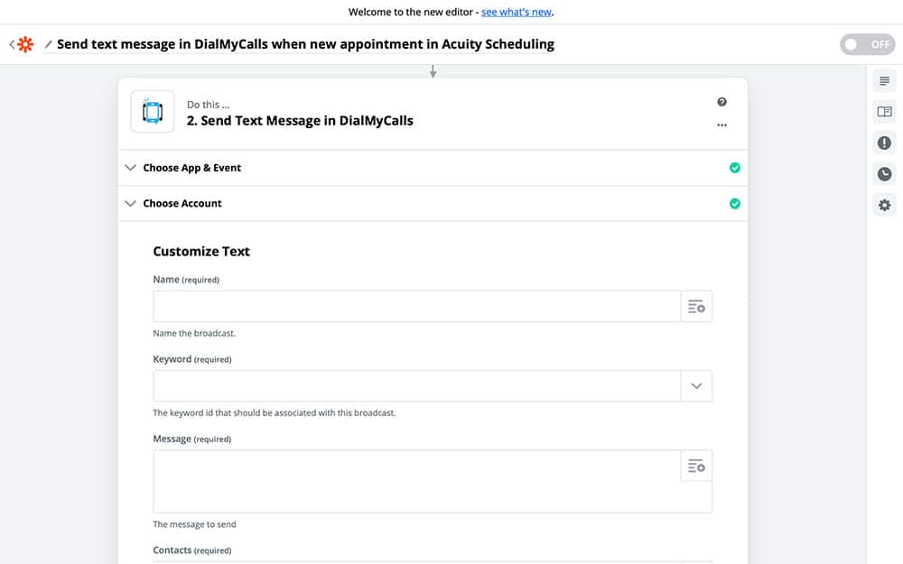
Task: Click the pencil edit icon beside Zap title
Action: coord(49,44)
